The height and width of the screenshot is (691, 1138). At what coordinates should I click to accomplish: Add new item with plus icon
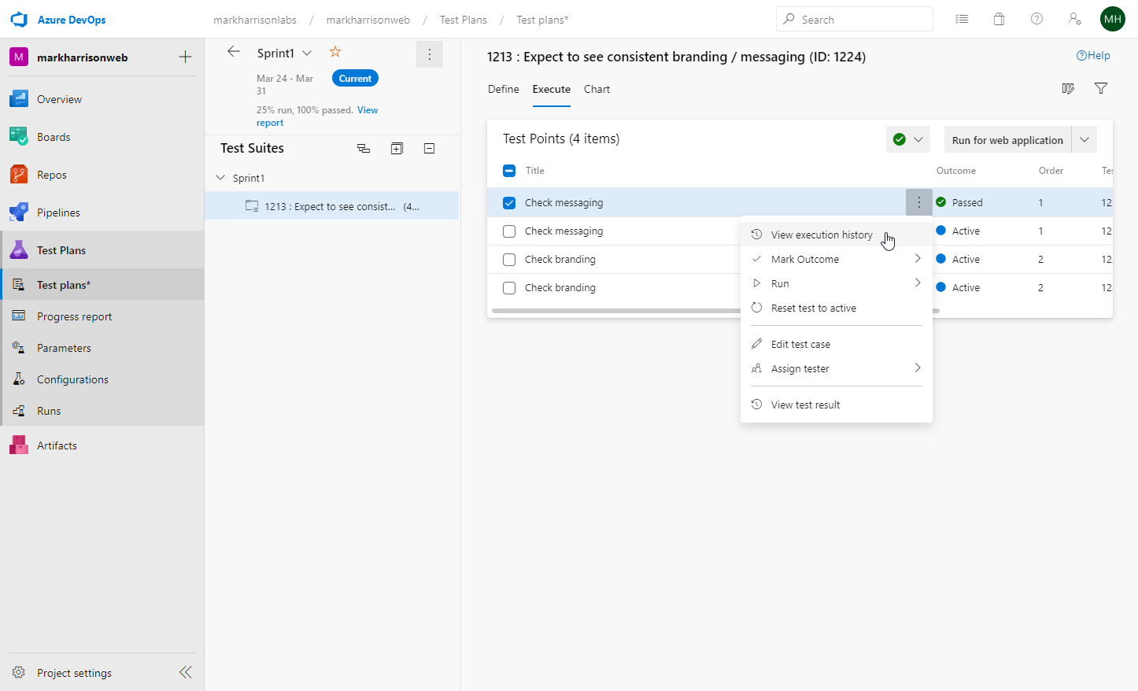click(186, 57)
